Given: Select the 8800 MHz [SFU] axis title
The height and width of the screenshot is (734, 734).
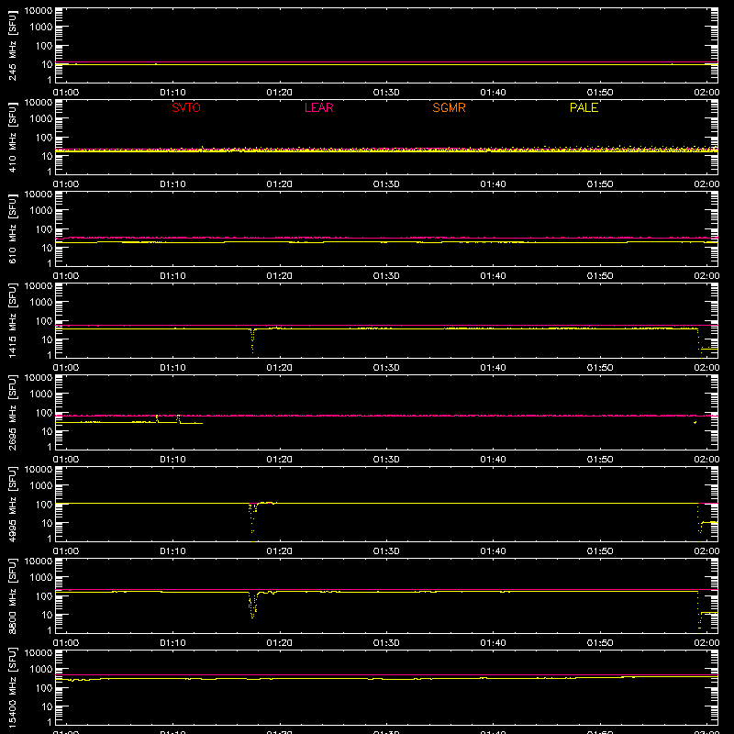Looking at the screenshot, I should [12, 595].
